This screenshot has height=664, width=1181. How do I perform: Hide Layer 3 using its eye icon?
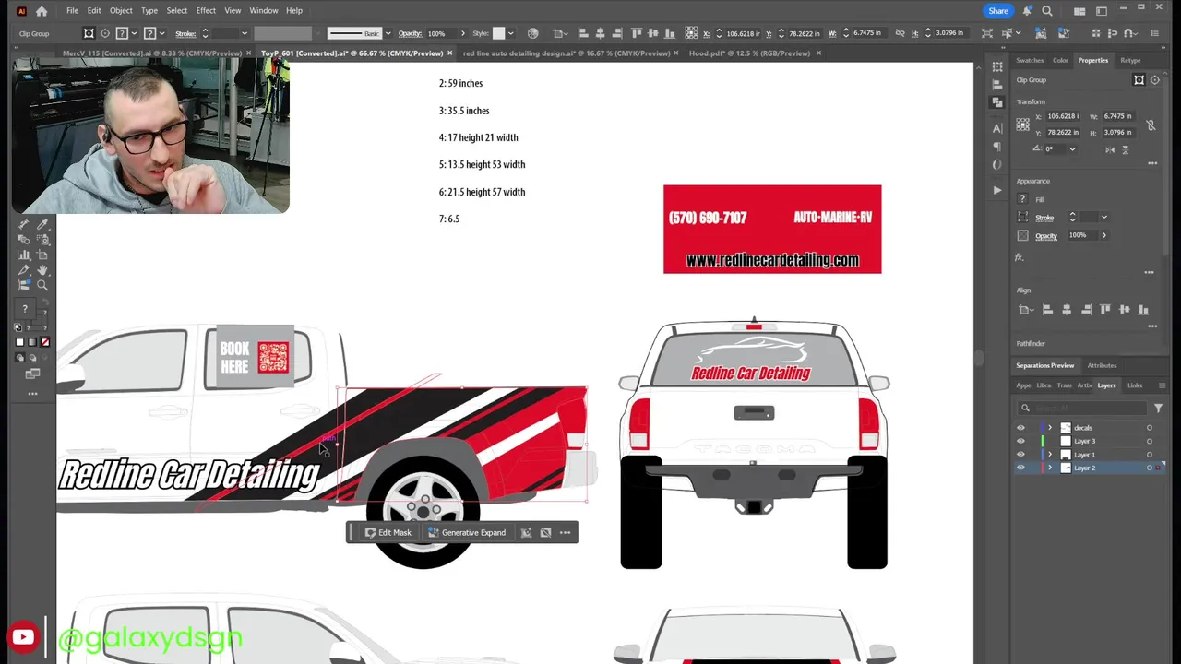1020,441
